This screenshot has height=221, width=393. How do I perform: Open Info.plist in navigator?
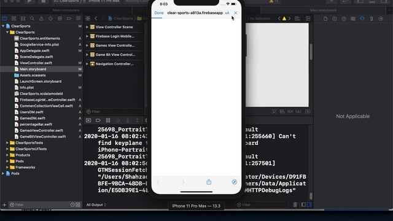[x=26, y=87]
